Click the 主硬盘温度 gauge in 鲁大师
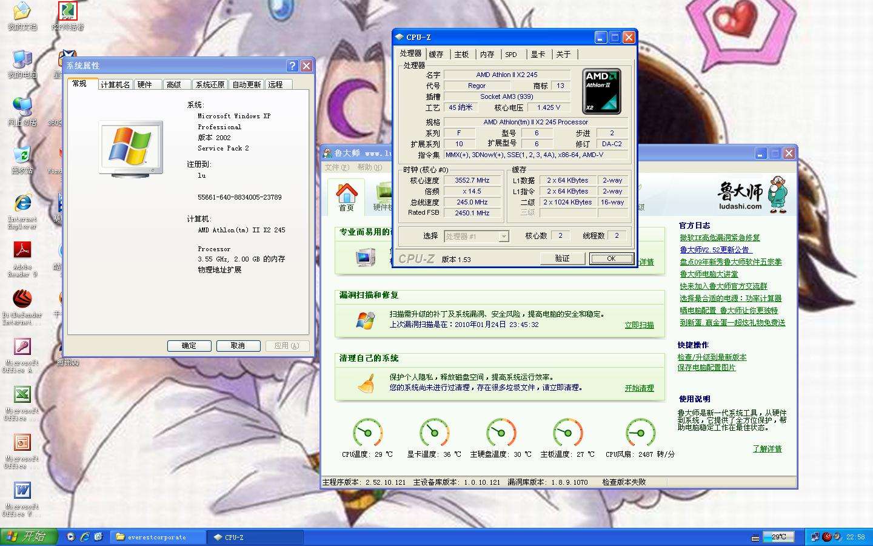The width and height of the screenshot is (873, 546). coord(501,433)
